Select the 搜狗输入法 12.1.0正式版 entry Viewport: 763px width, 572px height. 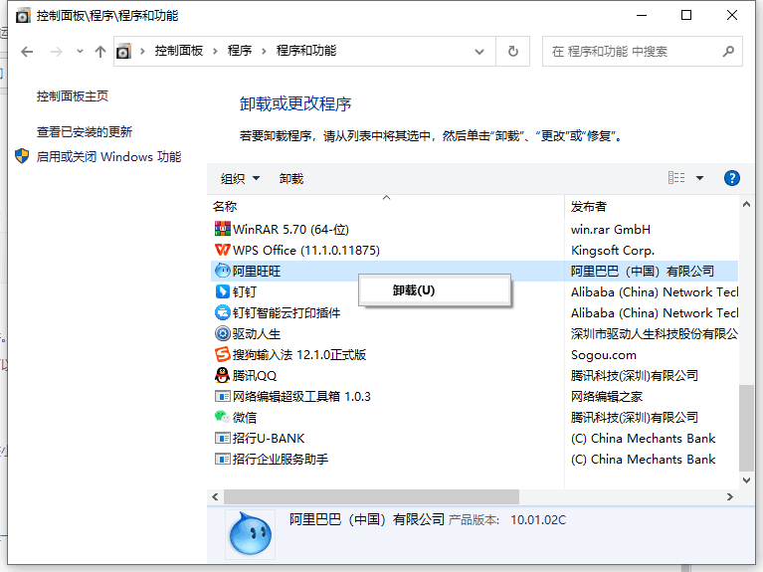(299, 354)
